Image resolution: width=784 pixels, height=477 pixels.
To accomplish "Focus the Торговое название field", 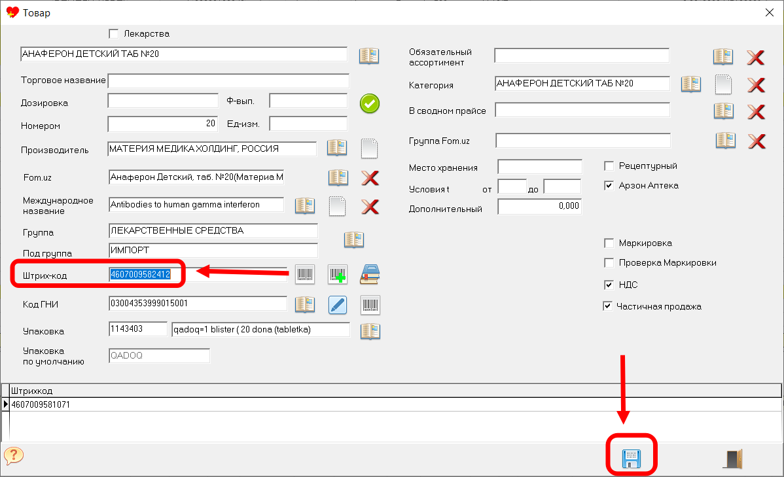I will coord(228,80).
